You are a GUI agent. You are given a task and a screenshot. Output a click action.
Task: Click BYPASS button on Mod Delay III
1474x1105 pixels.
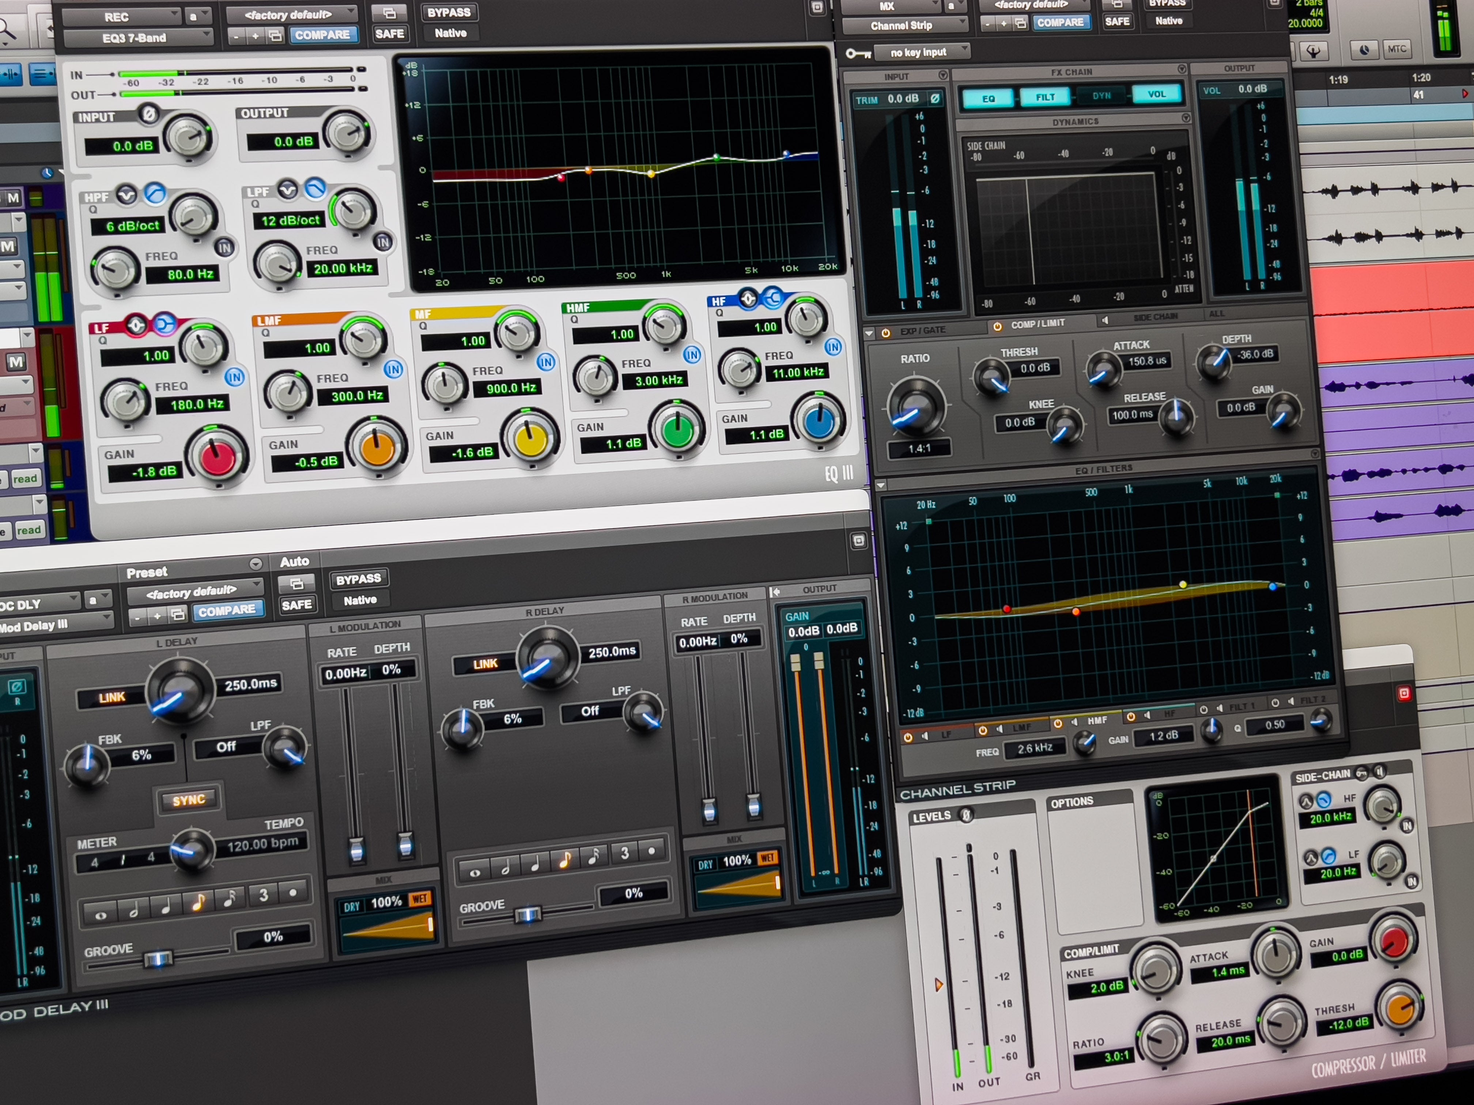[358, 579]
